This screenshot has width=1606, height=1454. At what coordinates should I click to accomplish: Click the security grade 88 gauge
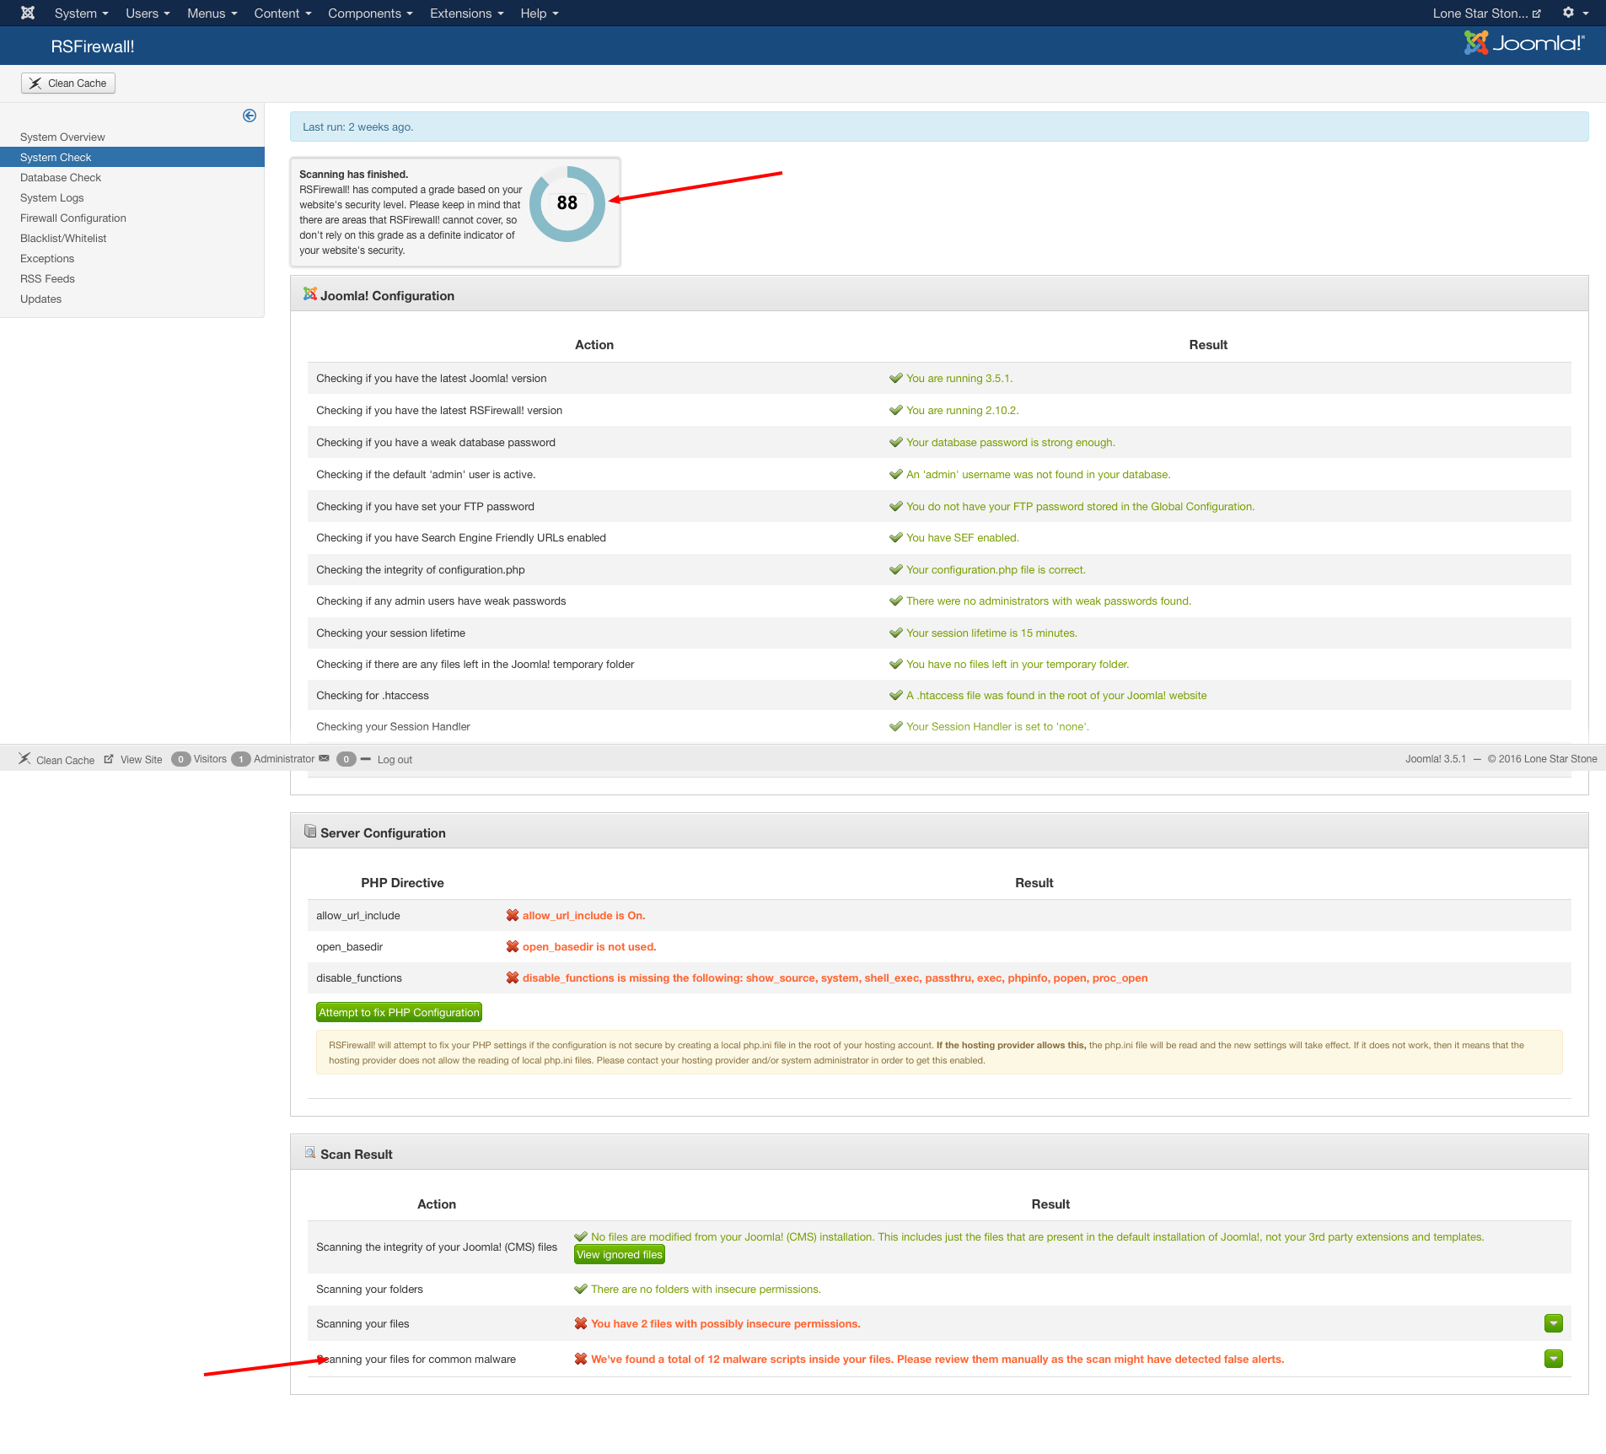(567, 203)
